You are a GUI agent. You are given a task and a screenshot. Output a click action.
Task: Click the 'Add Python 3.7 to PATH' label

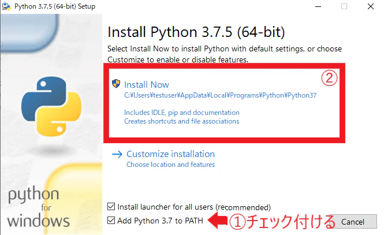tap(160, 221)
